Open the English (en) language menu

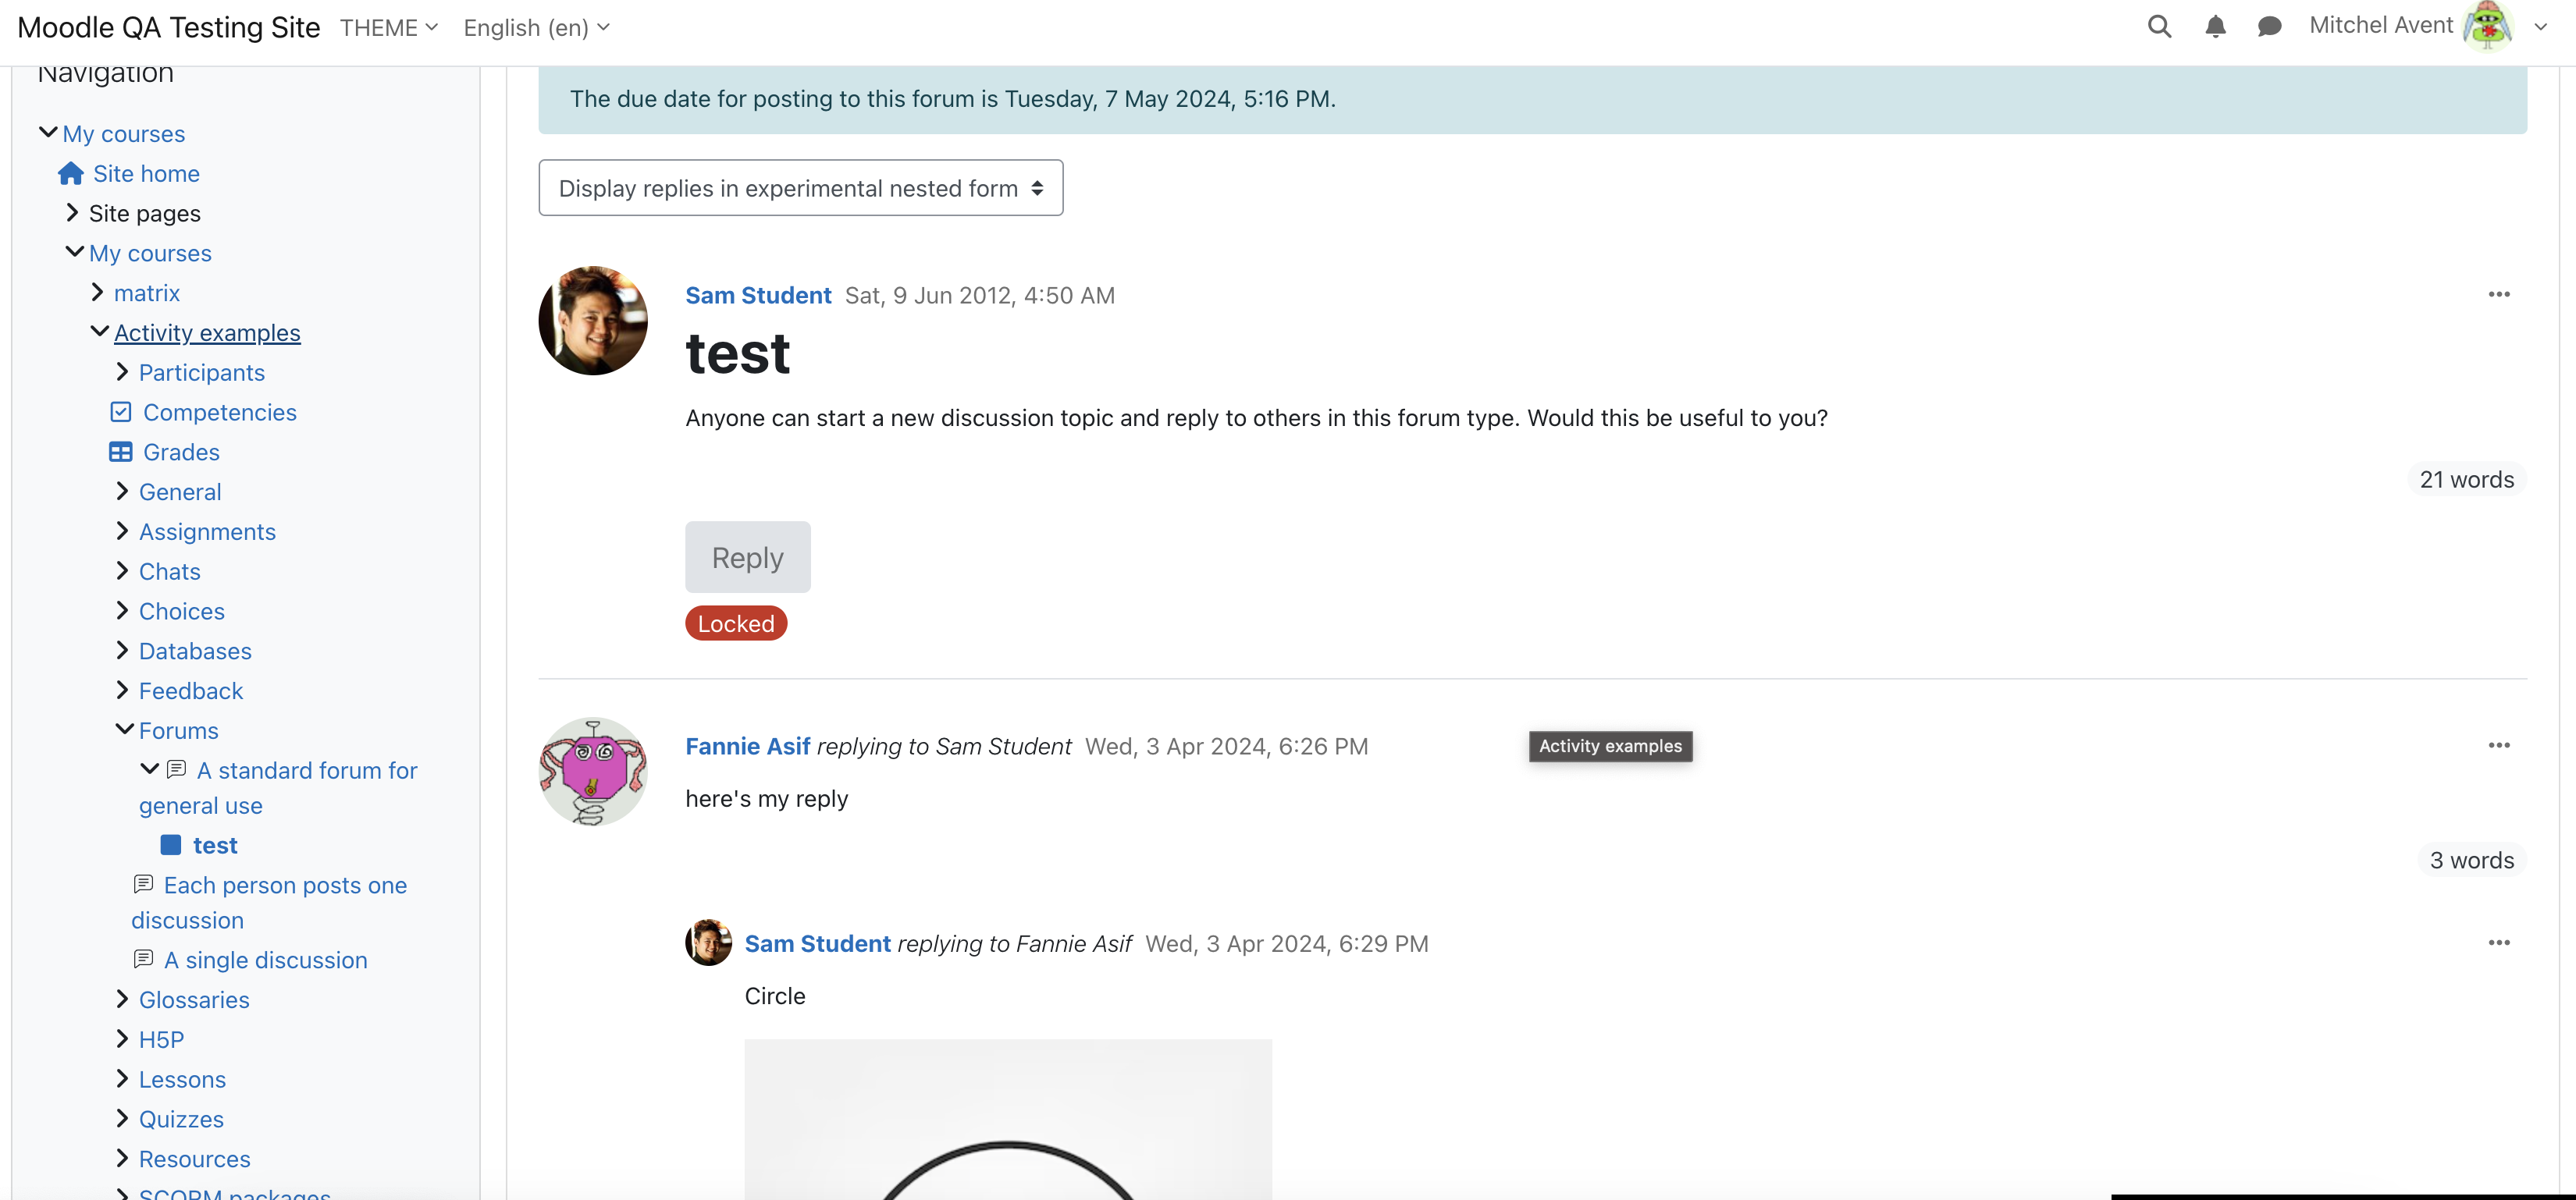click(536, 28)
